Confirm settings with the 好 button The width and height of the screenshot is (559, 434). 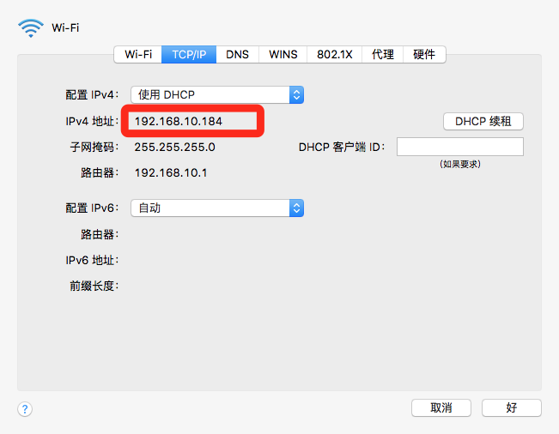coord(511,407)
